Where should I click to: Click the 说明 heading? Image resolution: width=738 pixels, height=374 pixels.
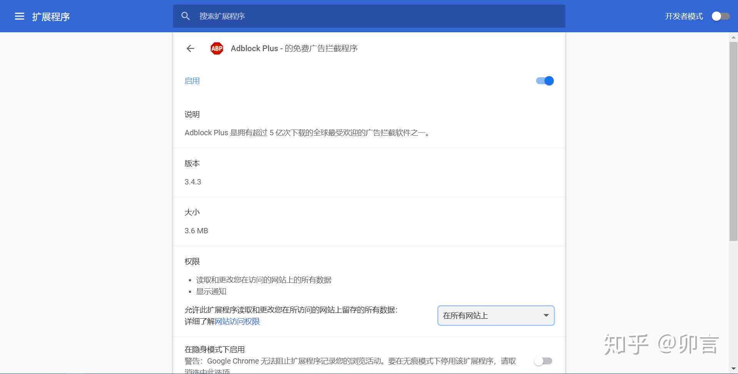192,114
